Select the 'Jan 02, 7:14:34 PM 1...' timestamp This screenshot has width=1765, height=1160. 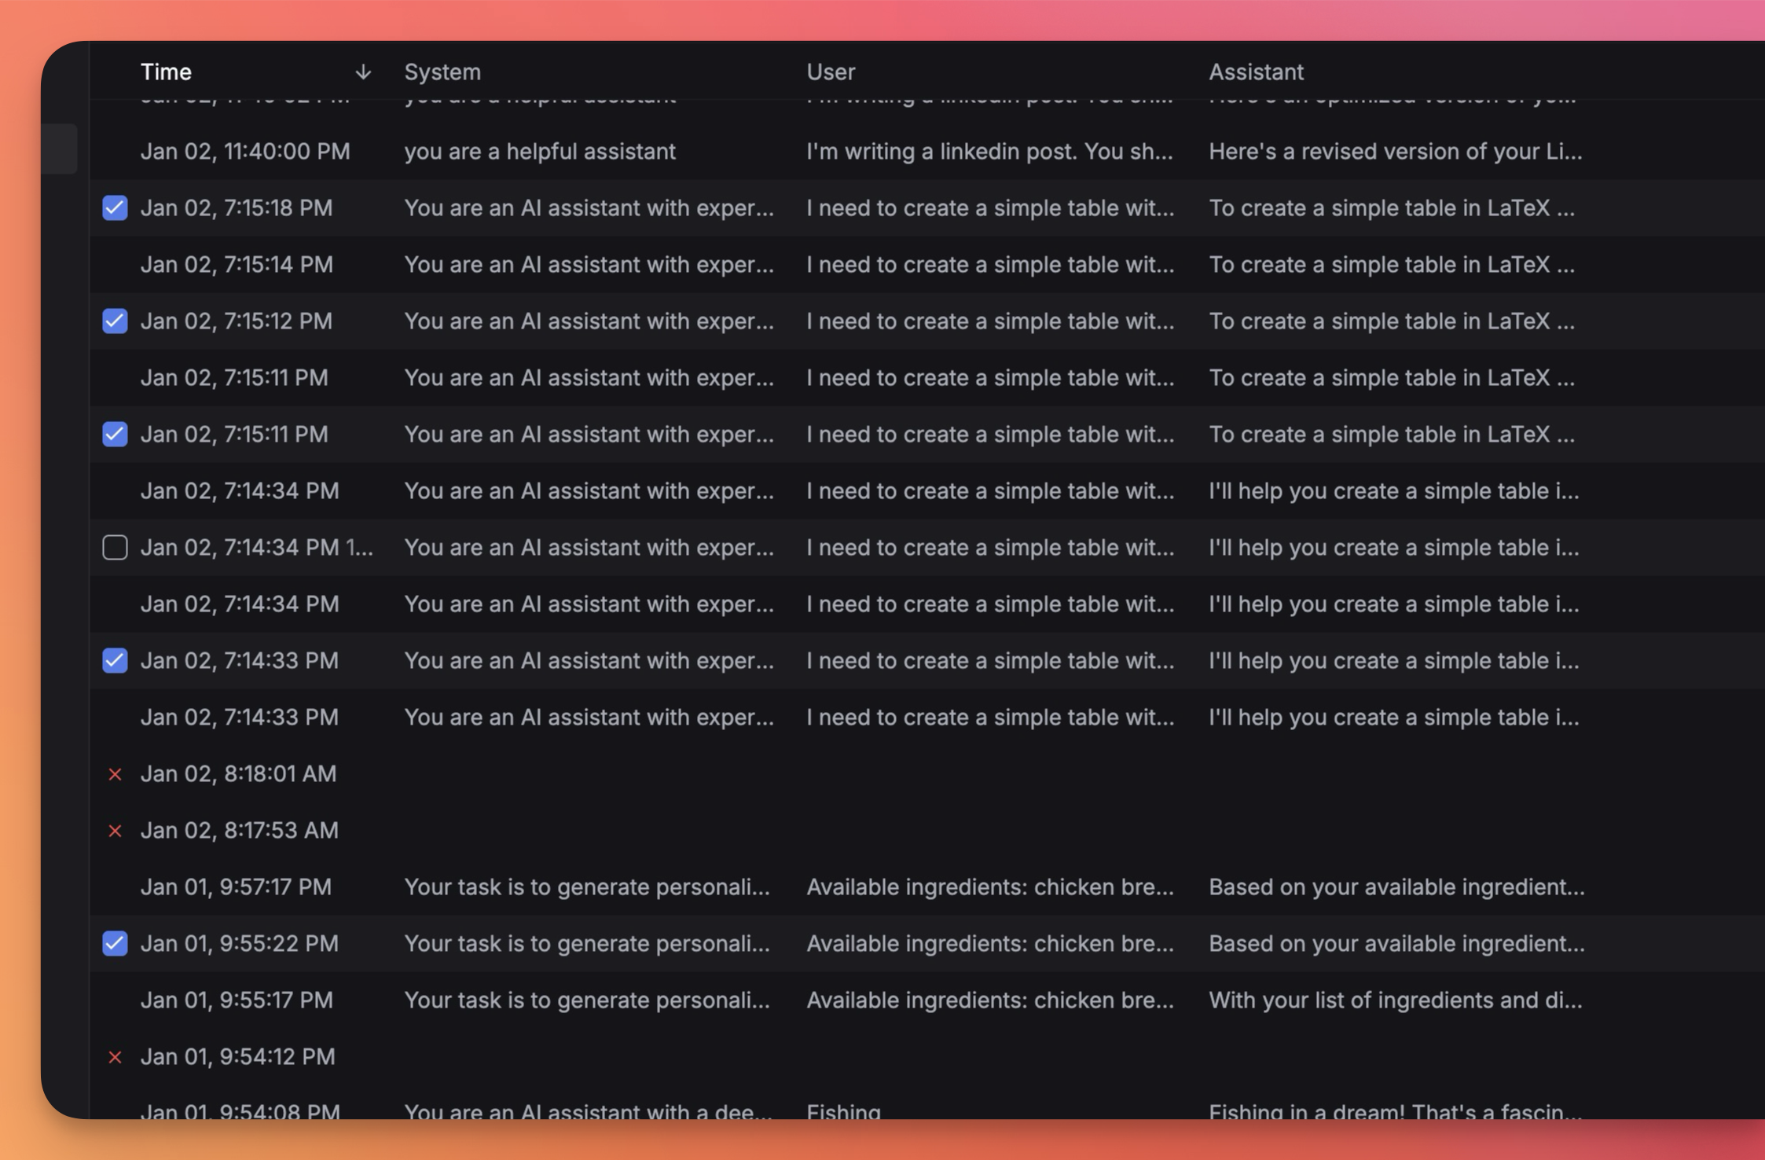pos(257,548)
